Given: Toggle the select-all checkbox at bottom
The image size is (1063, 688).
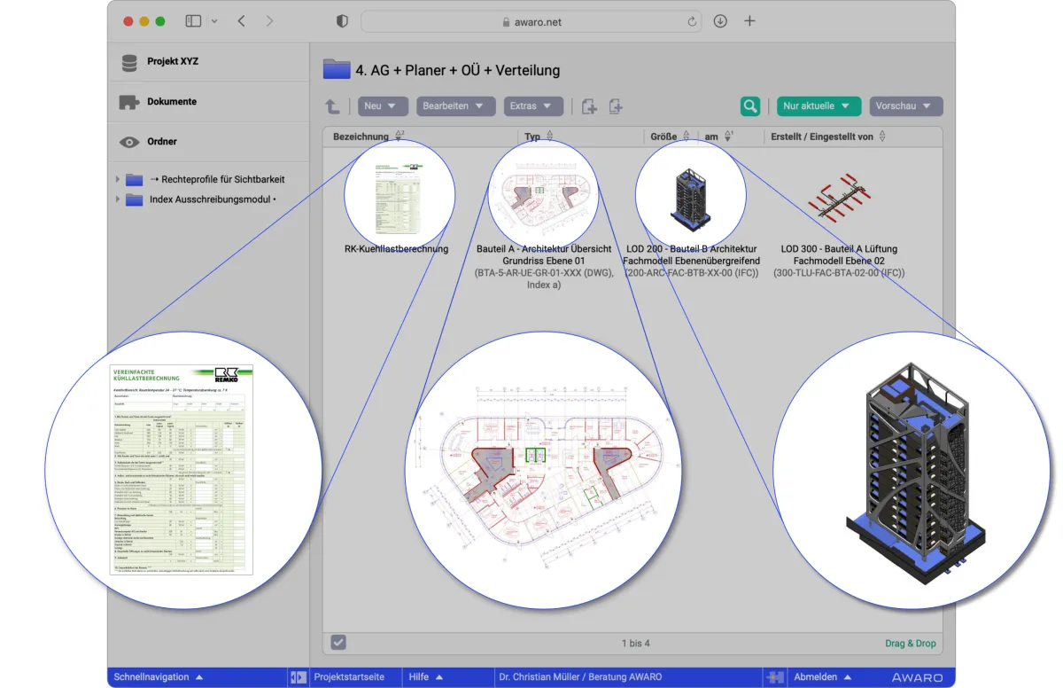Looking at the screenshot, I should pyautogui.click(x=338, y=643).
